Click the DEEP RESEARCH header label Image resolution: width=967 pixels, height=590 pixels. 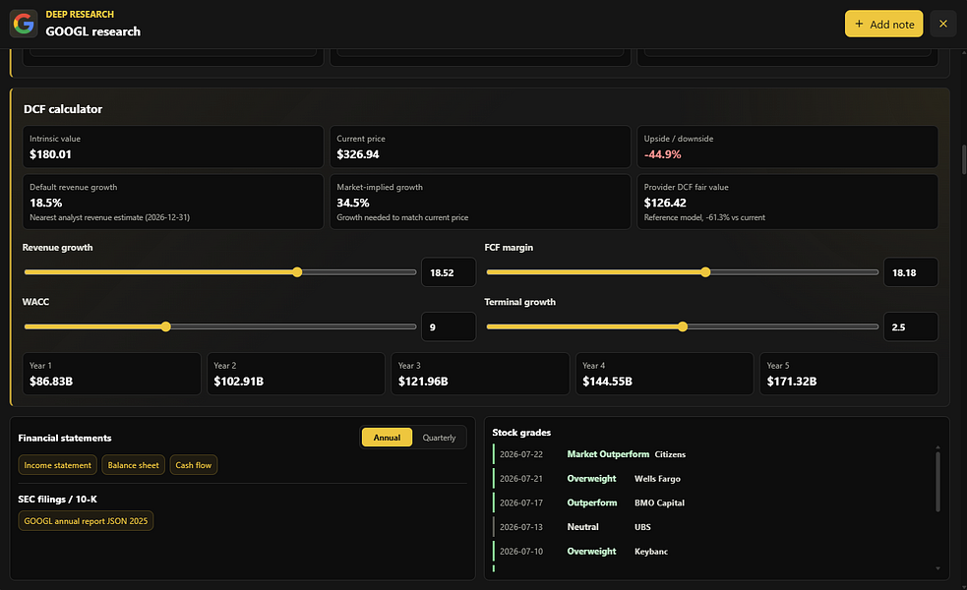(x=80, y=14)
